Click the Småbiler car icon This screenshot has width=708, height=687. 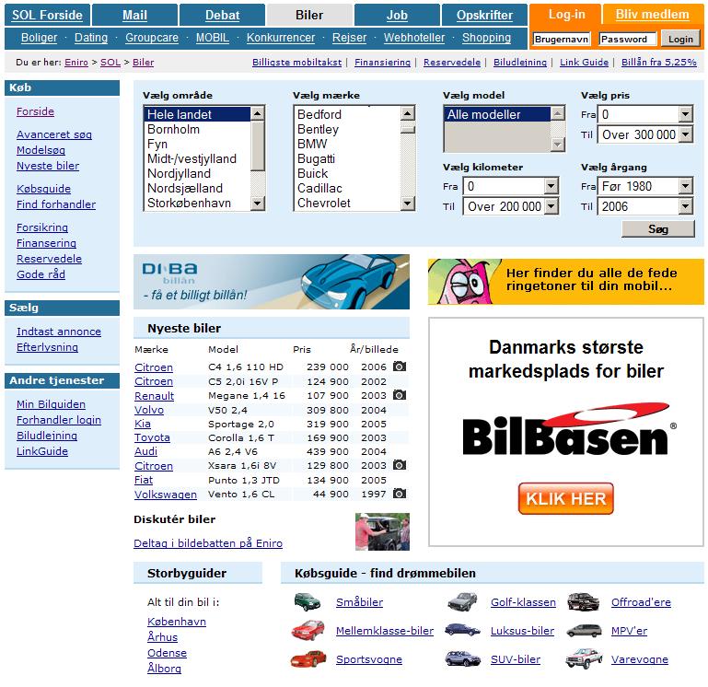pyautogui.click(x=307, y=601)
